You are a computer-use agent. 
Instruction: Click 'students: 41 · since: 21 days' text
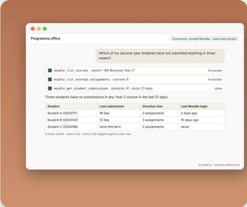132,88
